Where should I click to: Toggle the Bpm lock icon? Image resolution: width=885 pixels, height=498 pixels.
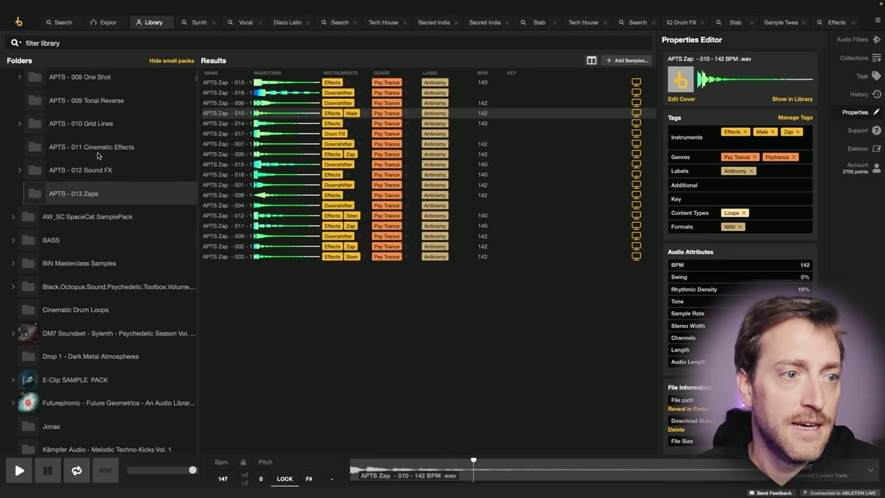coord(243,462)
